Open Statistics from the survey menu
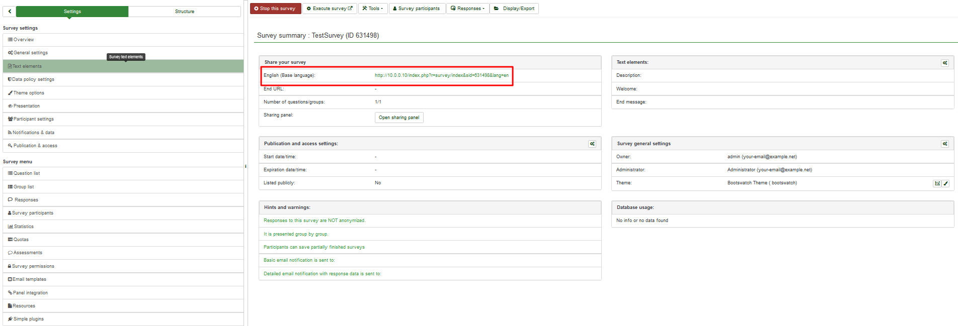Screen dimensions: 958x326 click(x=24, y=227)
